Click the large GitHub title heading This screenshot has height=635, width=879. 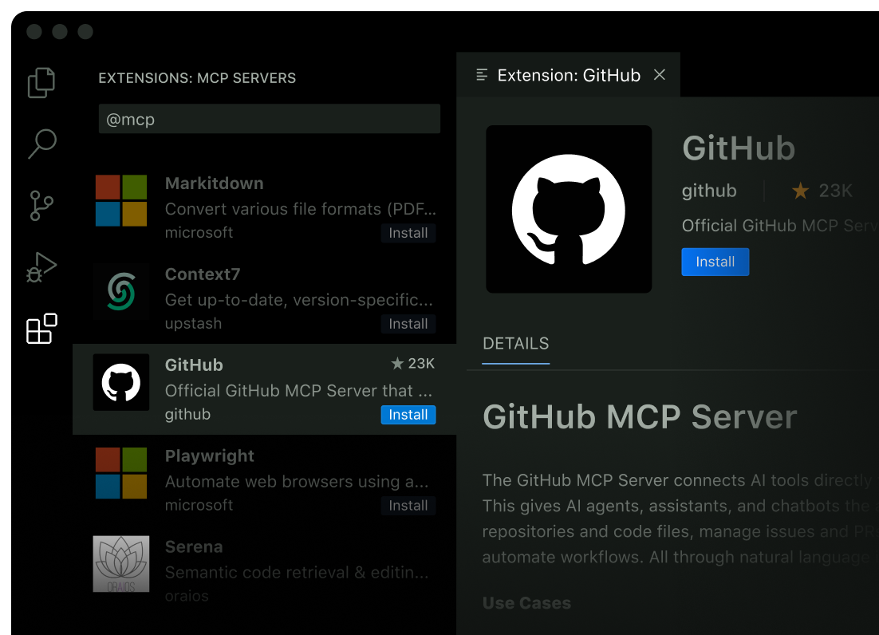[x=739, y=148]
